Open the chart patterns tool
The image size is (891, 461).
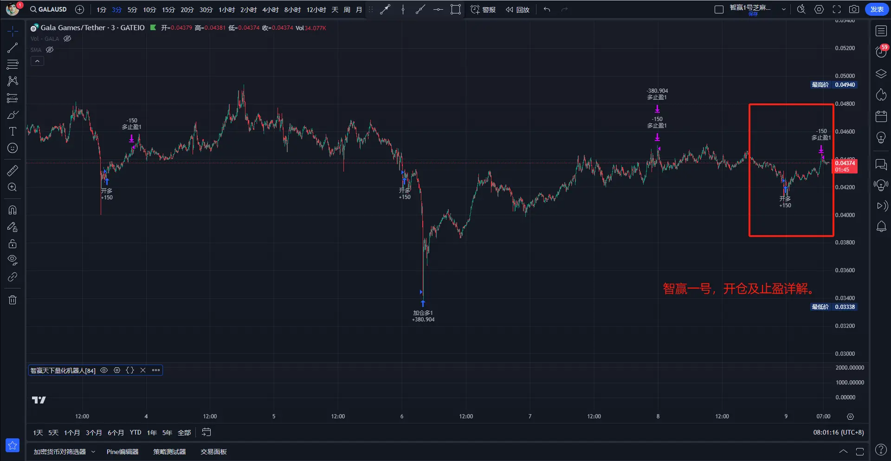(x=13, y=81)
